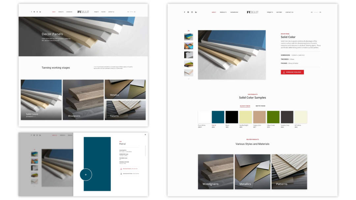The height and width of the screenshot is (200, 356).
Task: Open Patterns tile on Decor Panels page
Action: [x=125, y=110]
